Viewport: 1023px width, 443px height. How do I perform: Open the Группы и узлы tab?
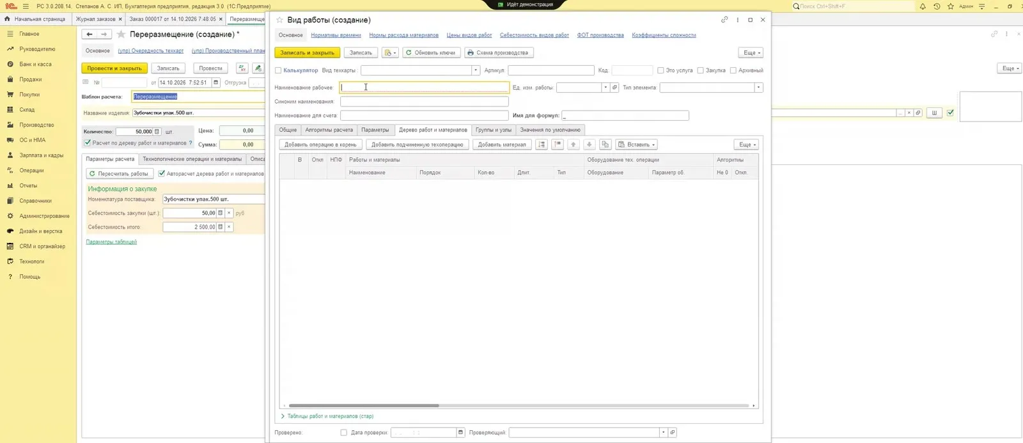pyautogui.click(x=493, y=130)
